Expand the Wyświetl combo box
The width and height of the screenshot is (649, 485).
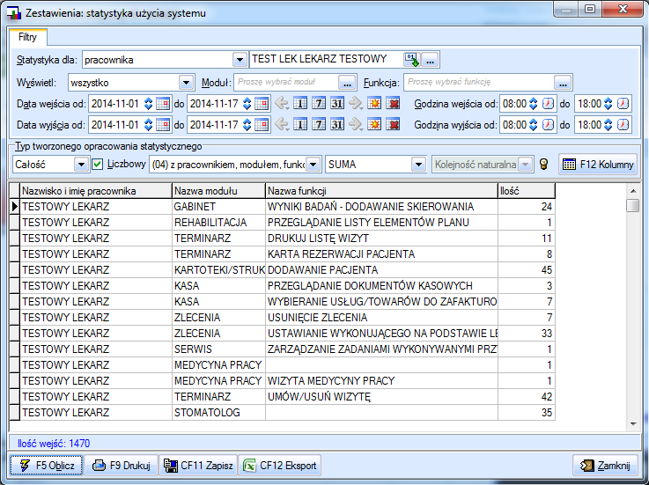(x=186, y=82)
